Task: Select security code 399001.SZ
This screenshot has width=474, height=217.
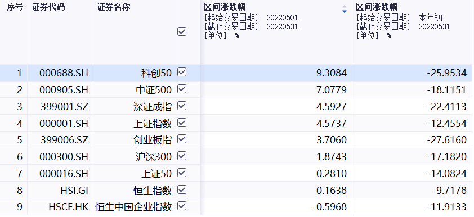Action: coord(65,107)
